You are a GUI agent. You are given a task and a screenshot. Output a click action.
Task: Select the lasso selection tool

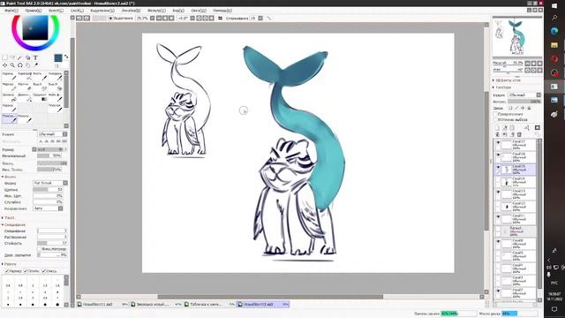12,57
